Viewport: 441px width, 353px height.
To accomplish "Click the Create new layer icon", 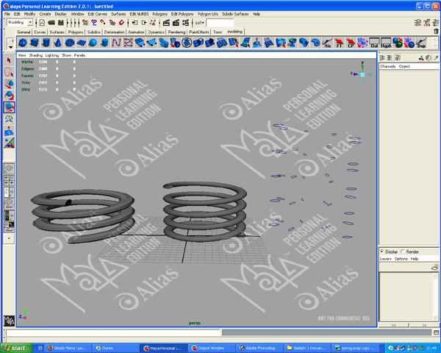I will pos(434,267).
